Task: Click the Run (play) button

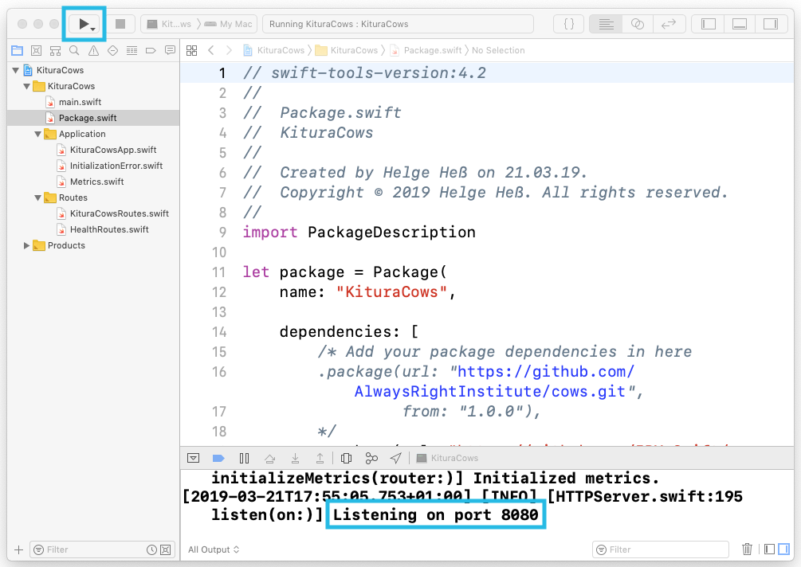Action: coord(84,23)
